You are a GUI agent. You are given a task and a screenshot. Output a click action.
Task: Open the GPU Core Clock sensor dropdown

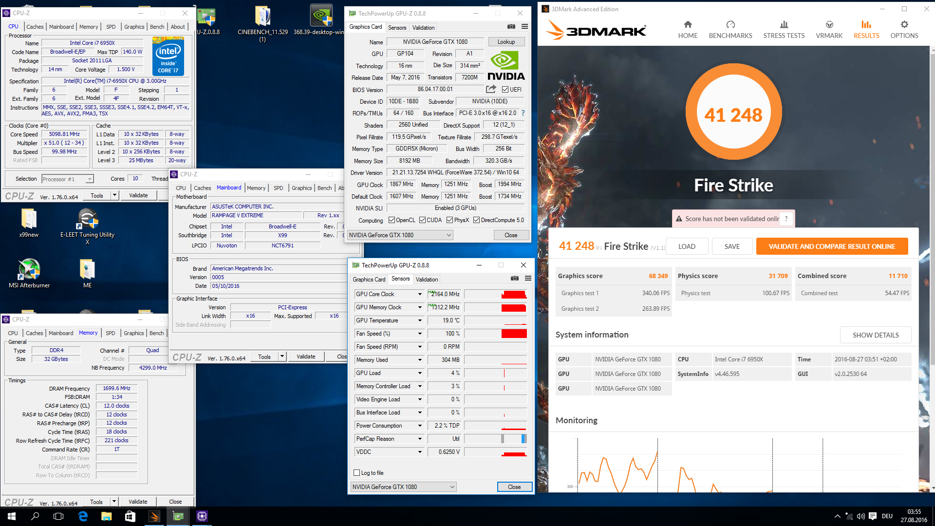pyautogui.click(x=420, y=294)
